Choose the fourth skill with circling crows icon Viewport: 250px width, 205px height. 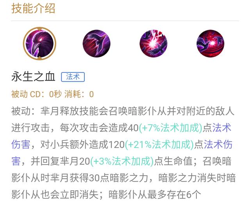[x=210, y=43]
